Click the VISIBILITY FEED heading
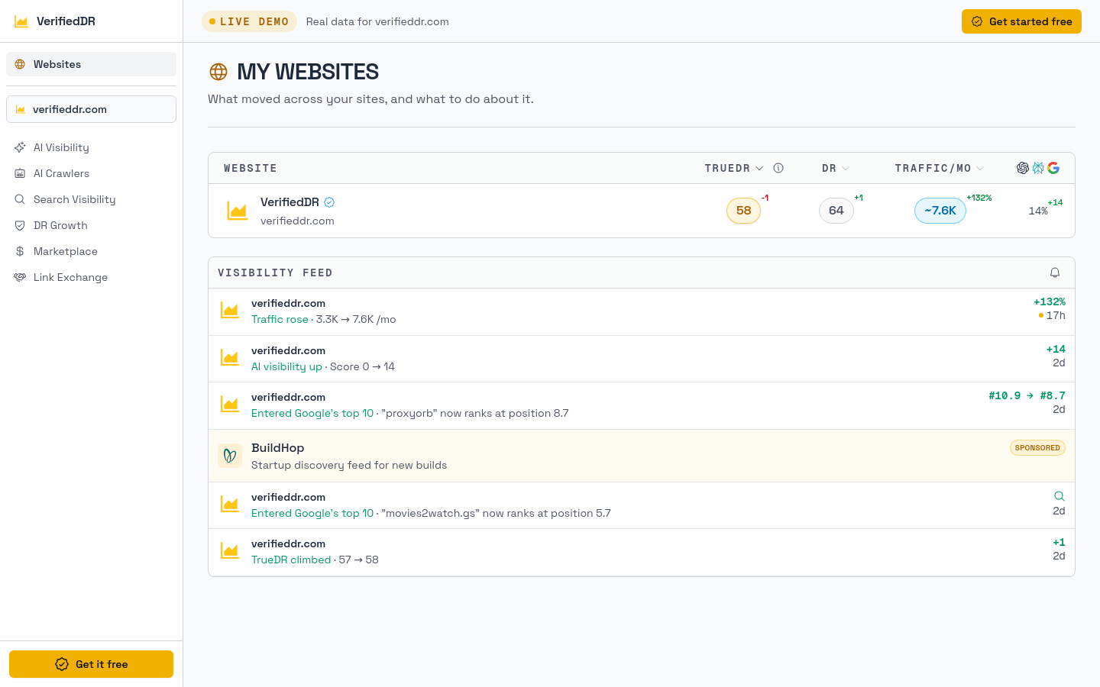 coord(275,273)
